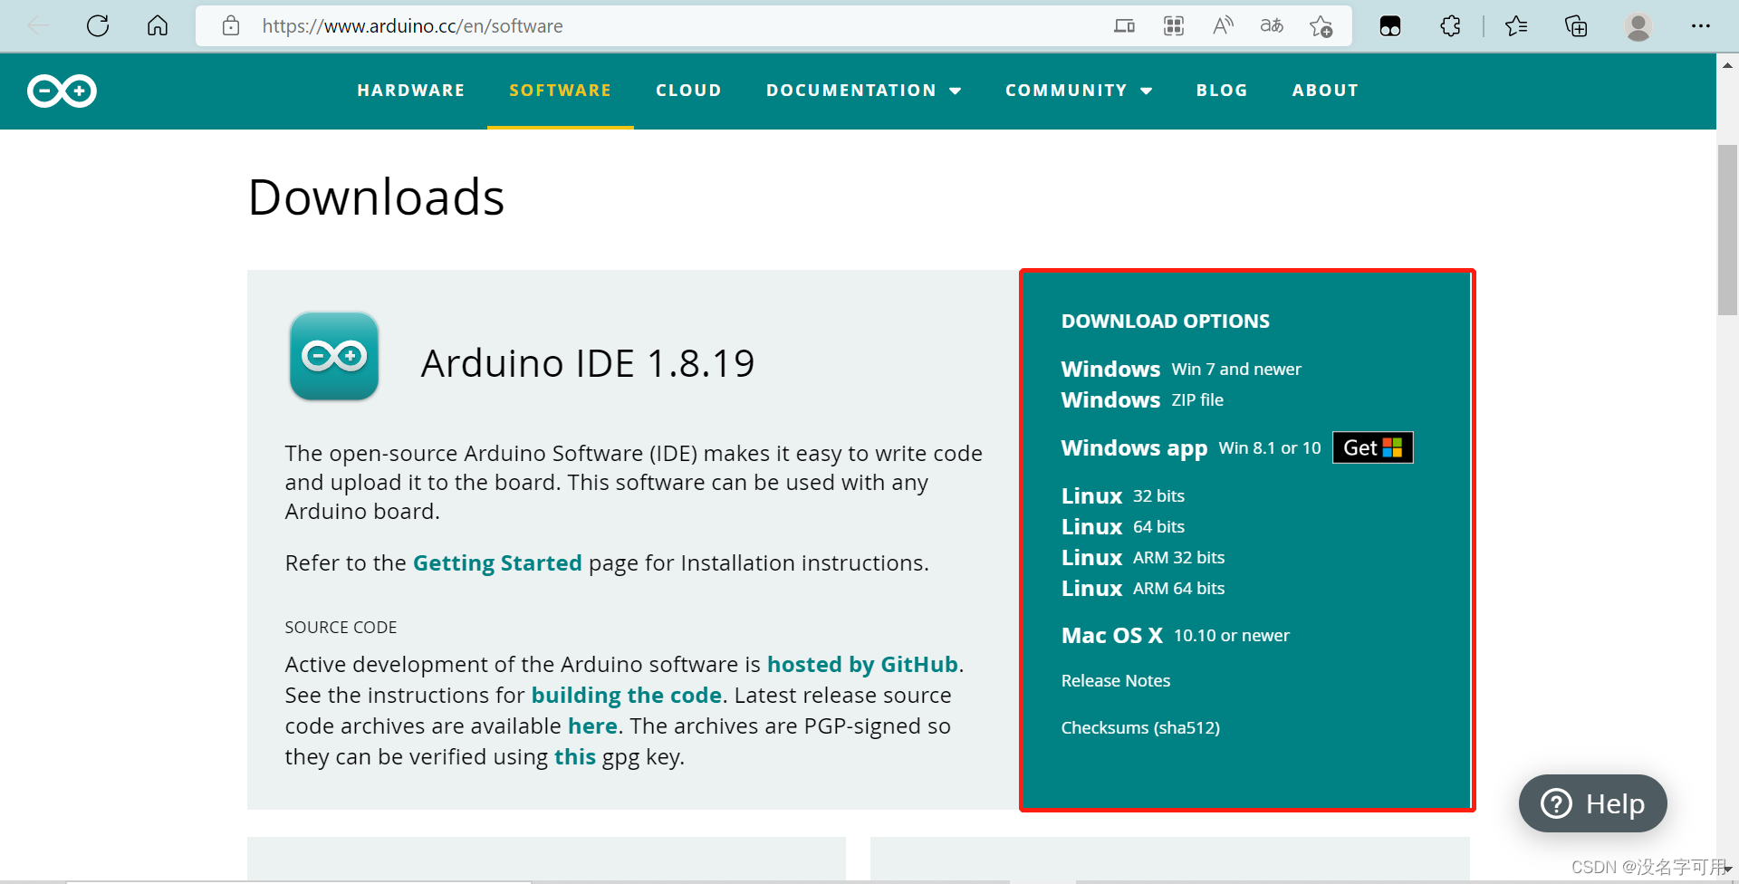1739x884 pixels.
Task: Open favorites list icon
Action: tap(1516, 26)
